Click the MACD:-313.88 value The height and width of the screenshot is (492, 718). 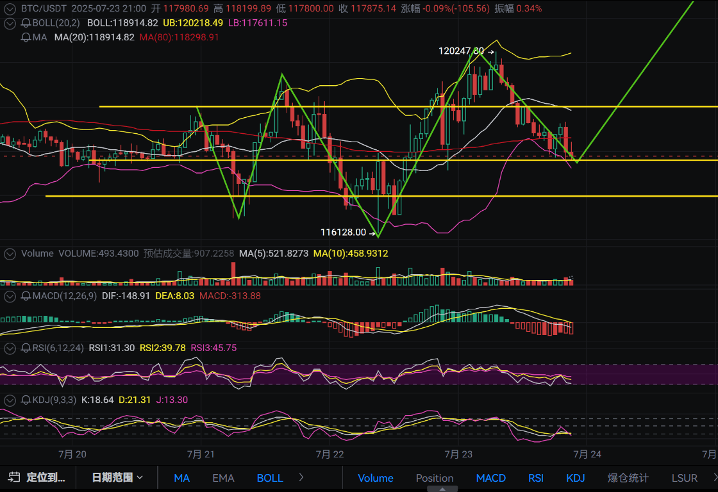(x=230, y=296)
